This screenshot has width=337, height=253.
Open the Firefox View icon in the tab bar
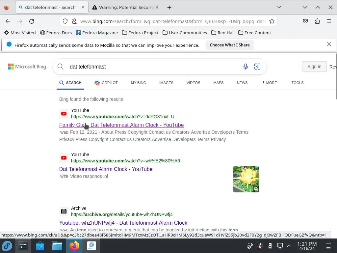[x=7, y=7]
